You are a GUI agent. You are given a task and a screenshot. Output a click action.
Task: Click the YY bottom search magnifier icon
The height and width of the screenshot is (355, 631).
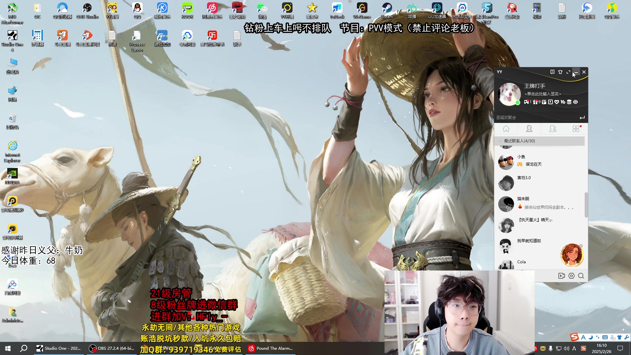click(581, 276)
